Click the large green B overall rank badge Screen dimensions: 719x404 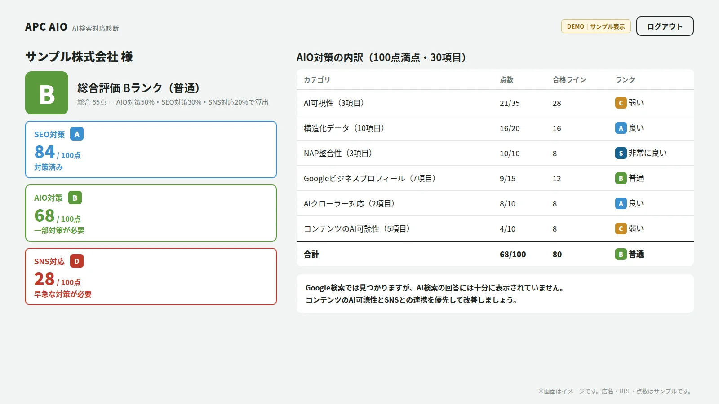[47, 93]
